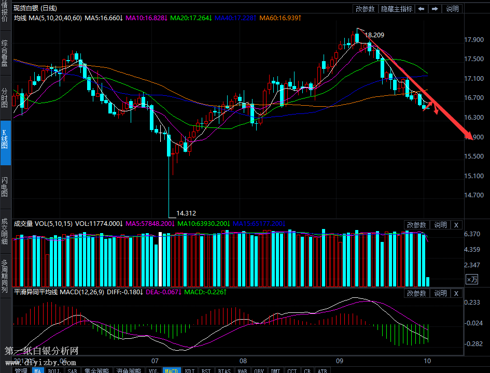Select the BOLL indicator tab

point(54,370)
